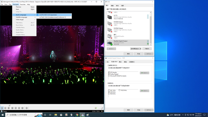Enable the 44.1 kHz sample rate checkbox
Image resolution: width=208 pixels, height=117 pixels.
click(109, 90)
